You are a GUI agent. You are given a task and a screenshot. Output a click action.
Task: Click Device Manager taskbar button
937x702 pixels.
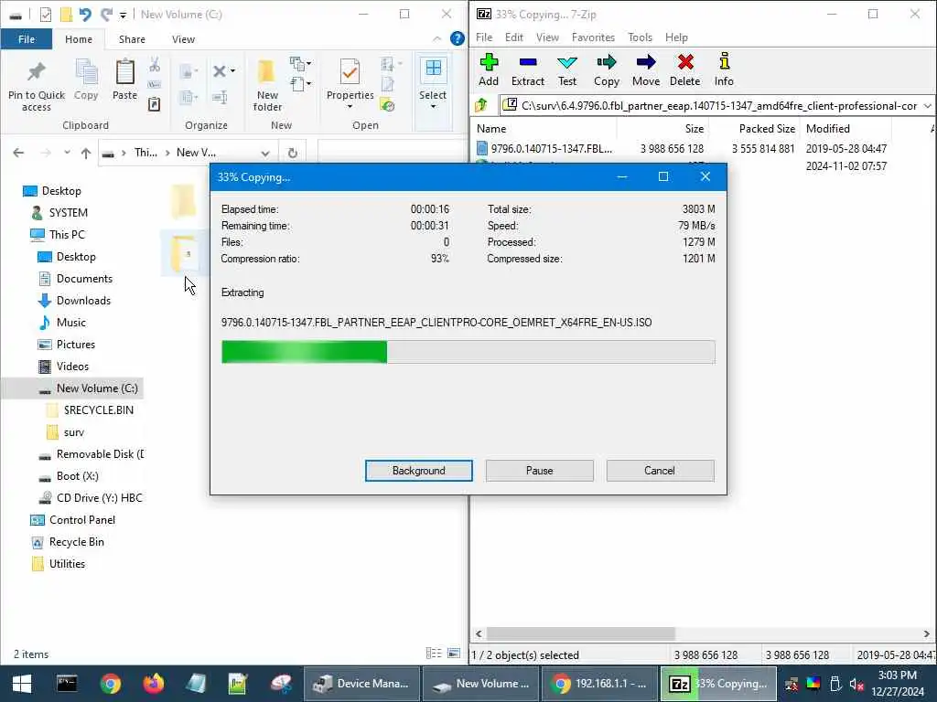click(361, 684)
